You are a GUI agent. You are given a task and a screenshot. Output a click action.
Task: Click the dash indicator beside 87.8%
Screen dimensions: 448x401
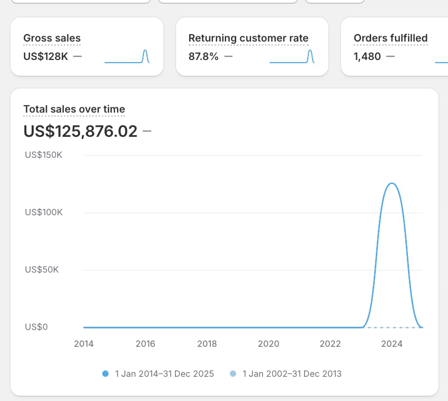(228, 56)
